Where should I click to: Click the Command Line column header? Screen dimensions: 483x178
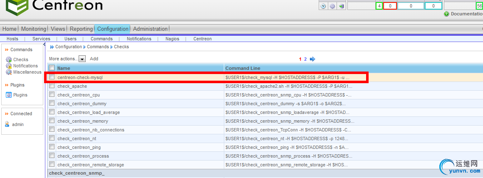pos(243,68)
